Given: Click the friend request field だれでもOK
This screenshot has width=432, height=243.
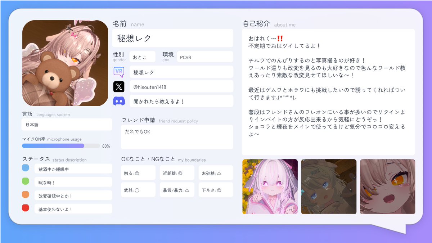Looking at the screenshot, I should tap(177, 137).
